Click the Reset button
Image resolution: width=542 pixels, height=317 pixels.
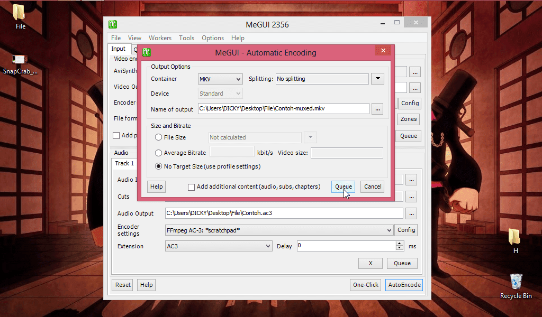[123, 285]
